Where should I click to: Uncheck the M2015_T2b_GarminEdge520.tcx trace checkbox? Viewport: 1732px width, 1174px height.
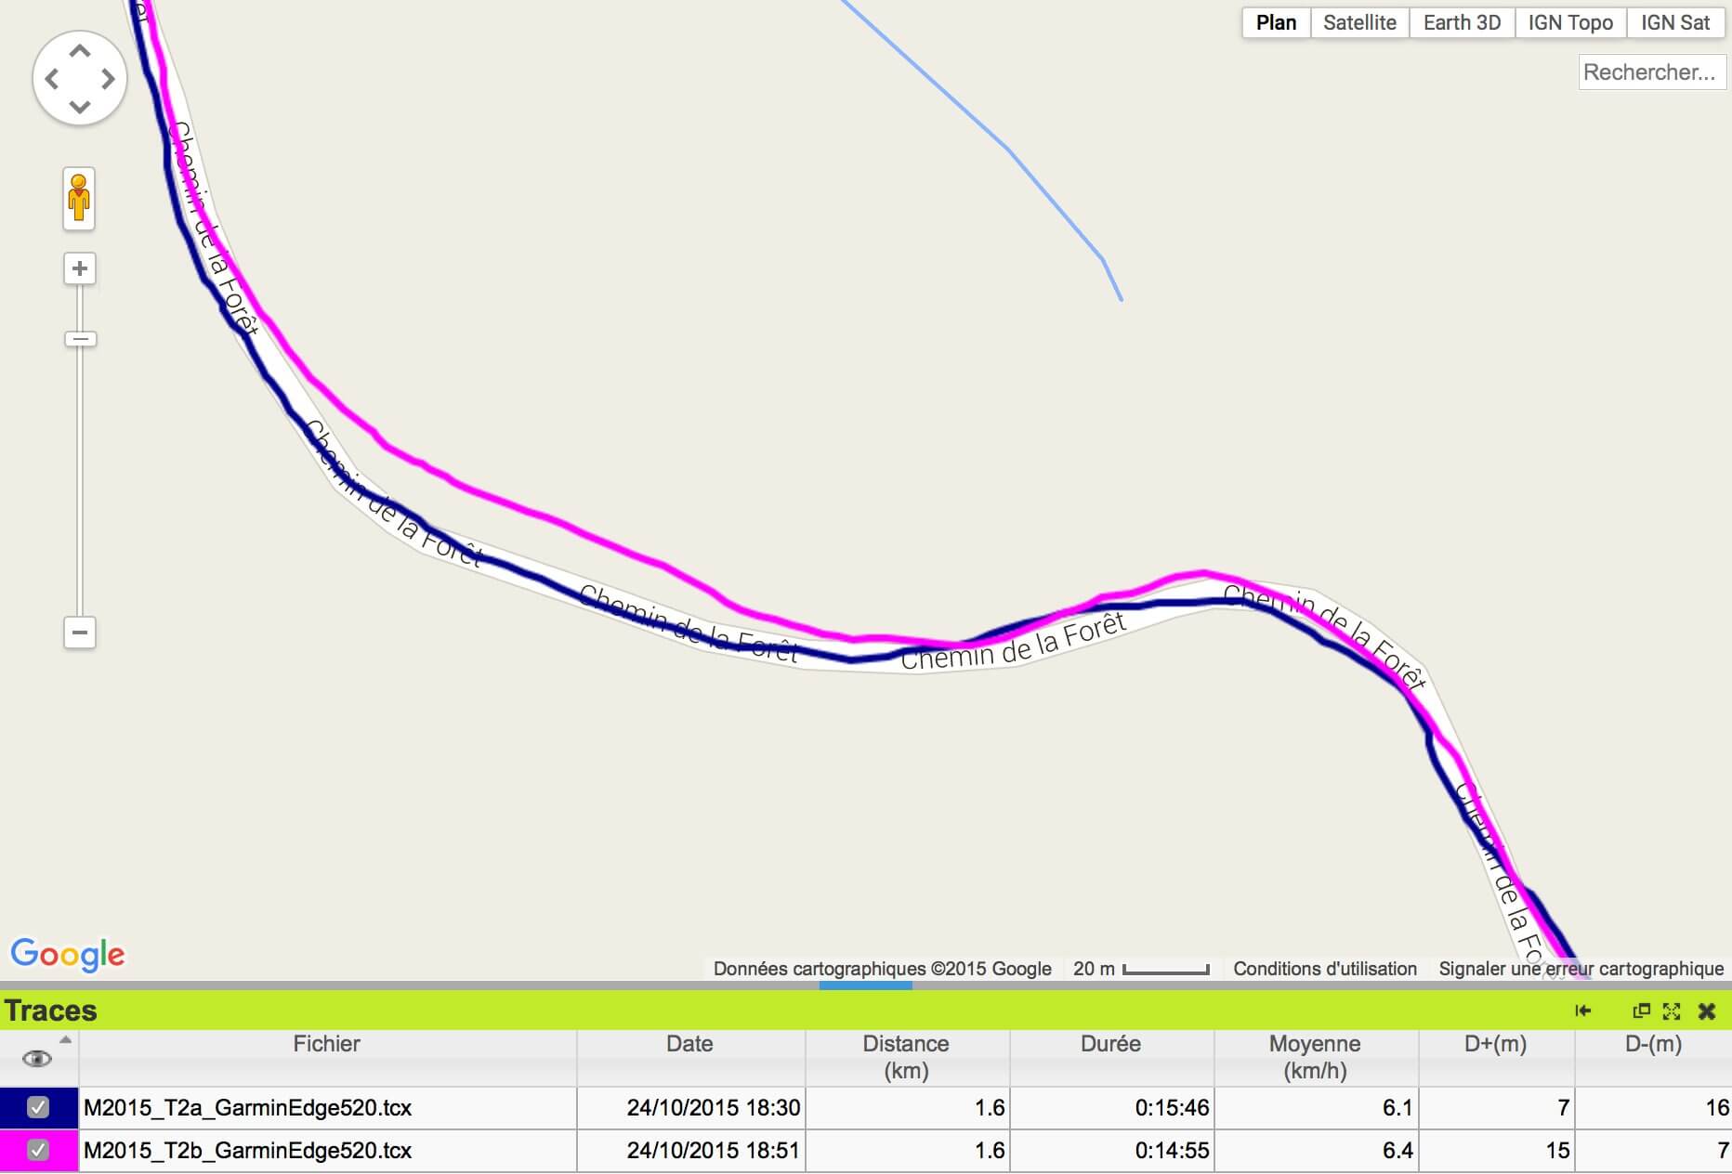[x=38, y=1150]
